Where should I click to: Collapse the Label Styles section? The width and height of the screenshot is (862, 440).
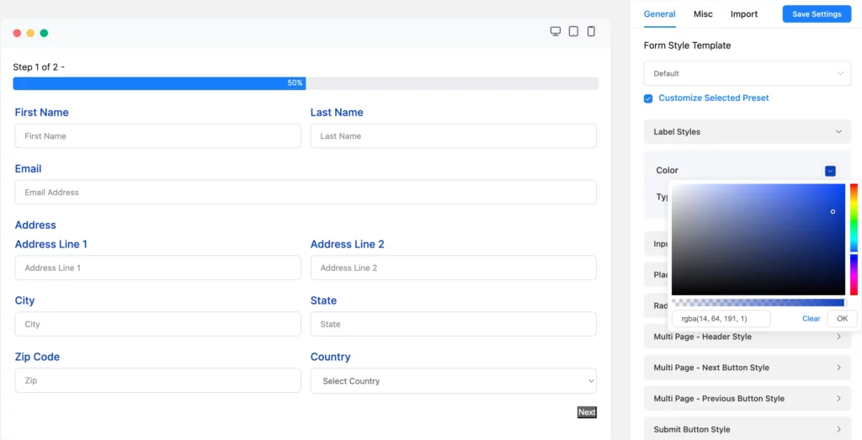pos(748,132)
